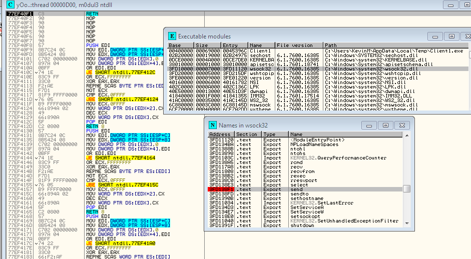Sort modules by File version column header
The width and height of the screenshot is (471, 259).
click(x=299, y=45)
